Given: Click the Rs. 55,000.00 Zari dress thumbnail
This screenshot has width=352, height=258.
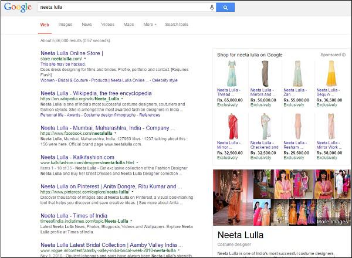Looking at the screenshot, I should (x=298, y=73).
